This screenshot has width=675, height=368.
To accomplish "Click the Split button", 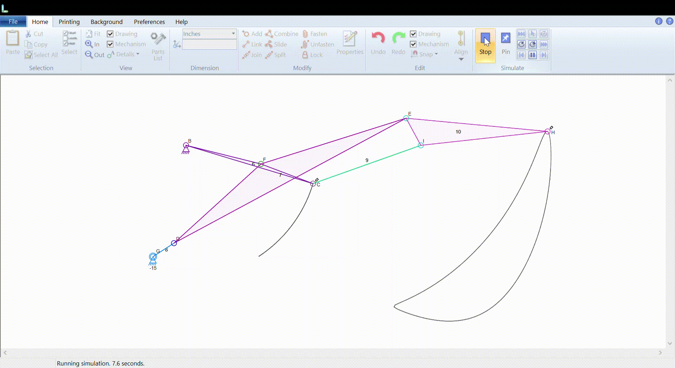I will coord(276,55).
